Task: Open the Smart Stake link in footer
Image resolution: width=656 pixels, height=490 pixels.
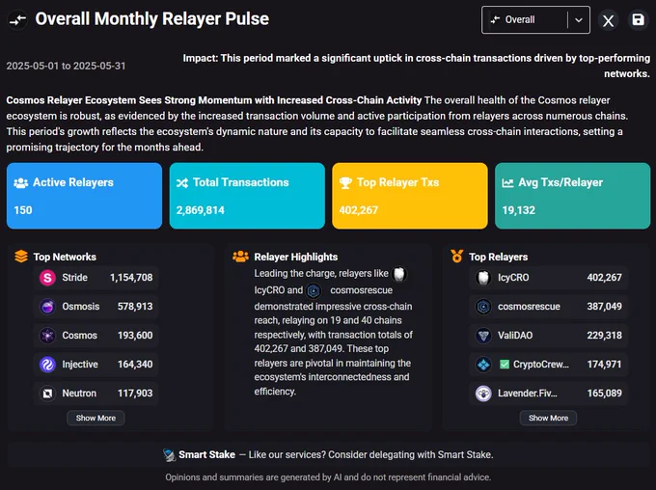Action: tap(206, 455)
